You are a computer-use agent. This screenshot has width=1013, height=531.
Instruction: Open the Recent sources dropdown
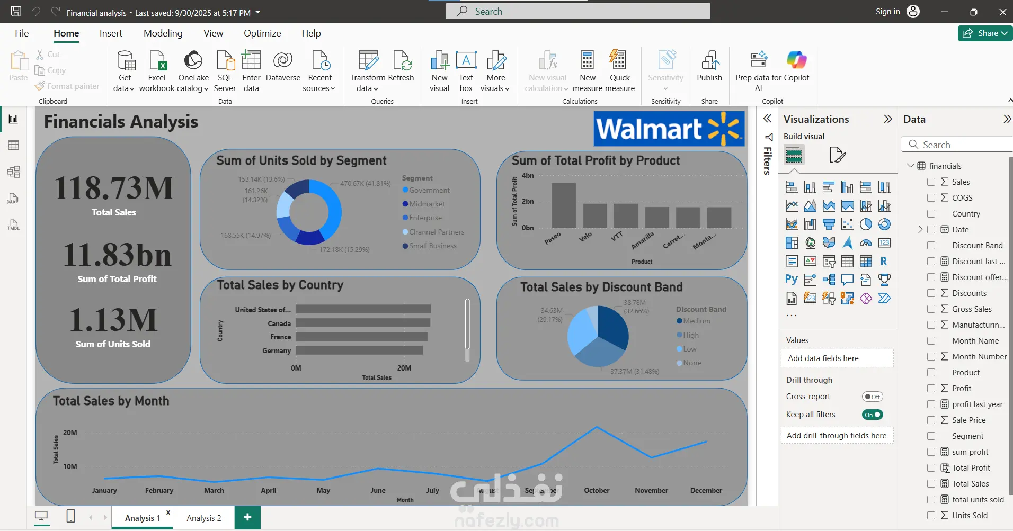[319, 71]
